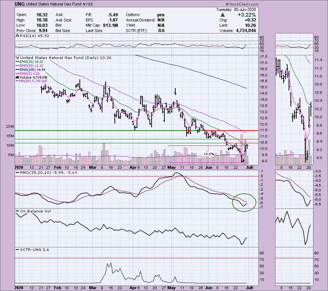Click the SCTR-UNG 0.6 panel label
Viewport: 328px width, 291px height.
coord(34,250)
